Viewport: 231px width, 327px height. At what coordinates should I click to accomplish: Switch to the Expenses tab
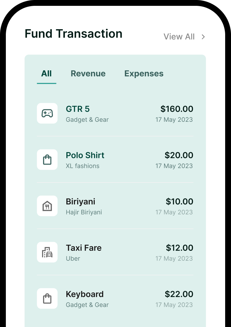click(144, 74)
